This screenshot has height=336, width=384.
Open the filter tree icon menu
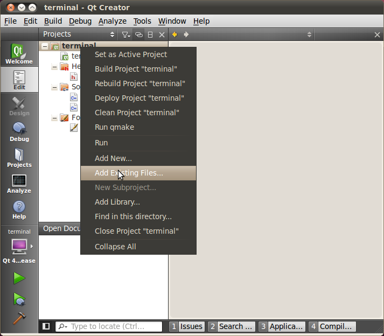[125, 34]
